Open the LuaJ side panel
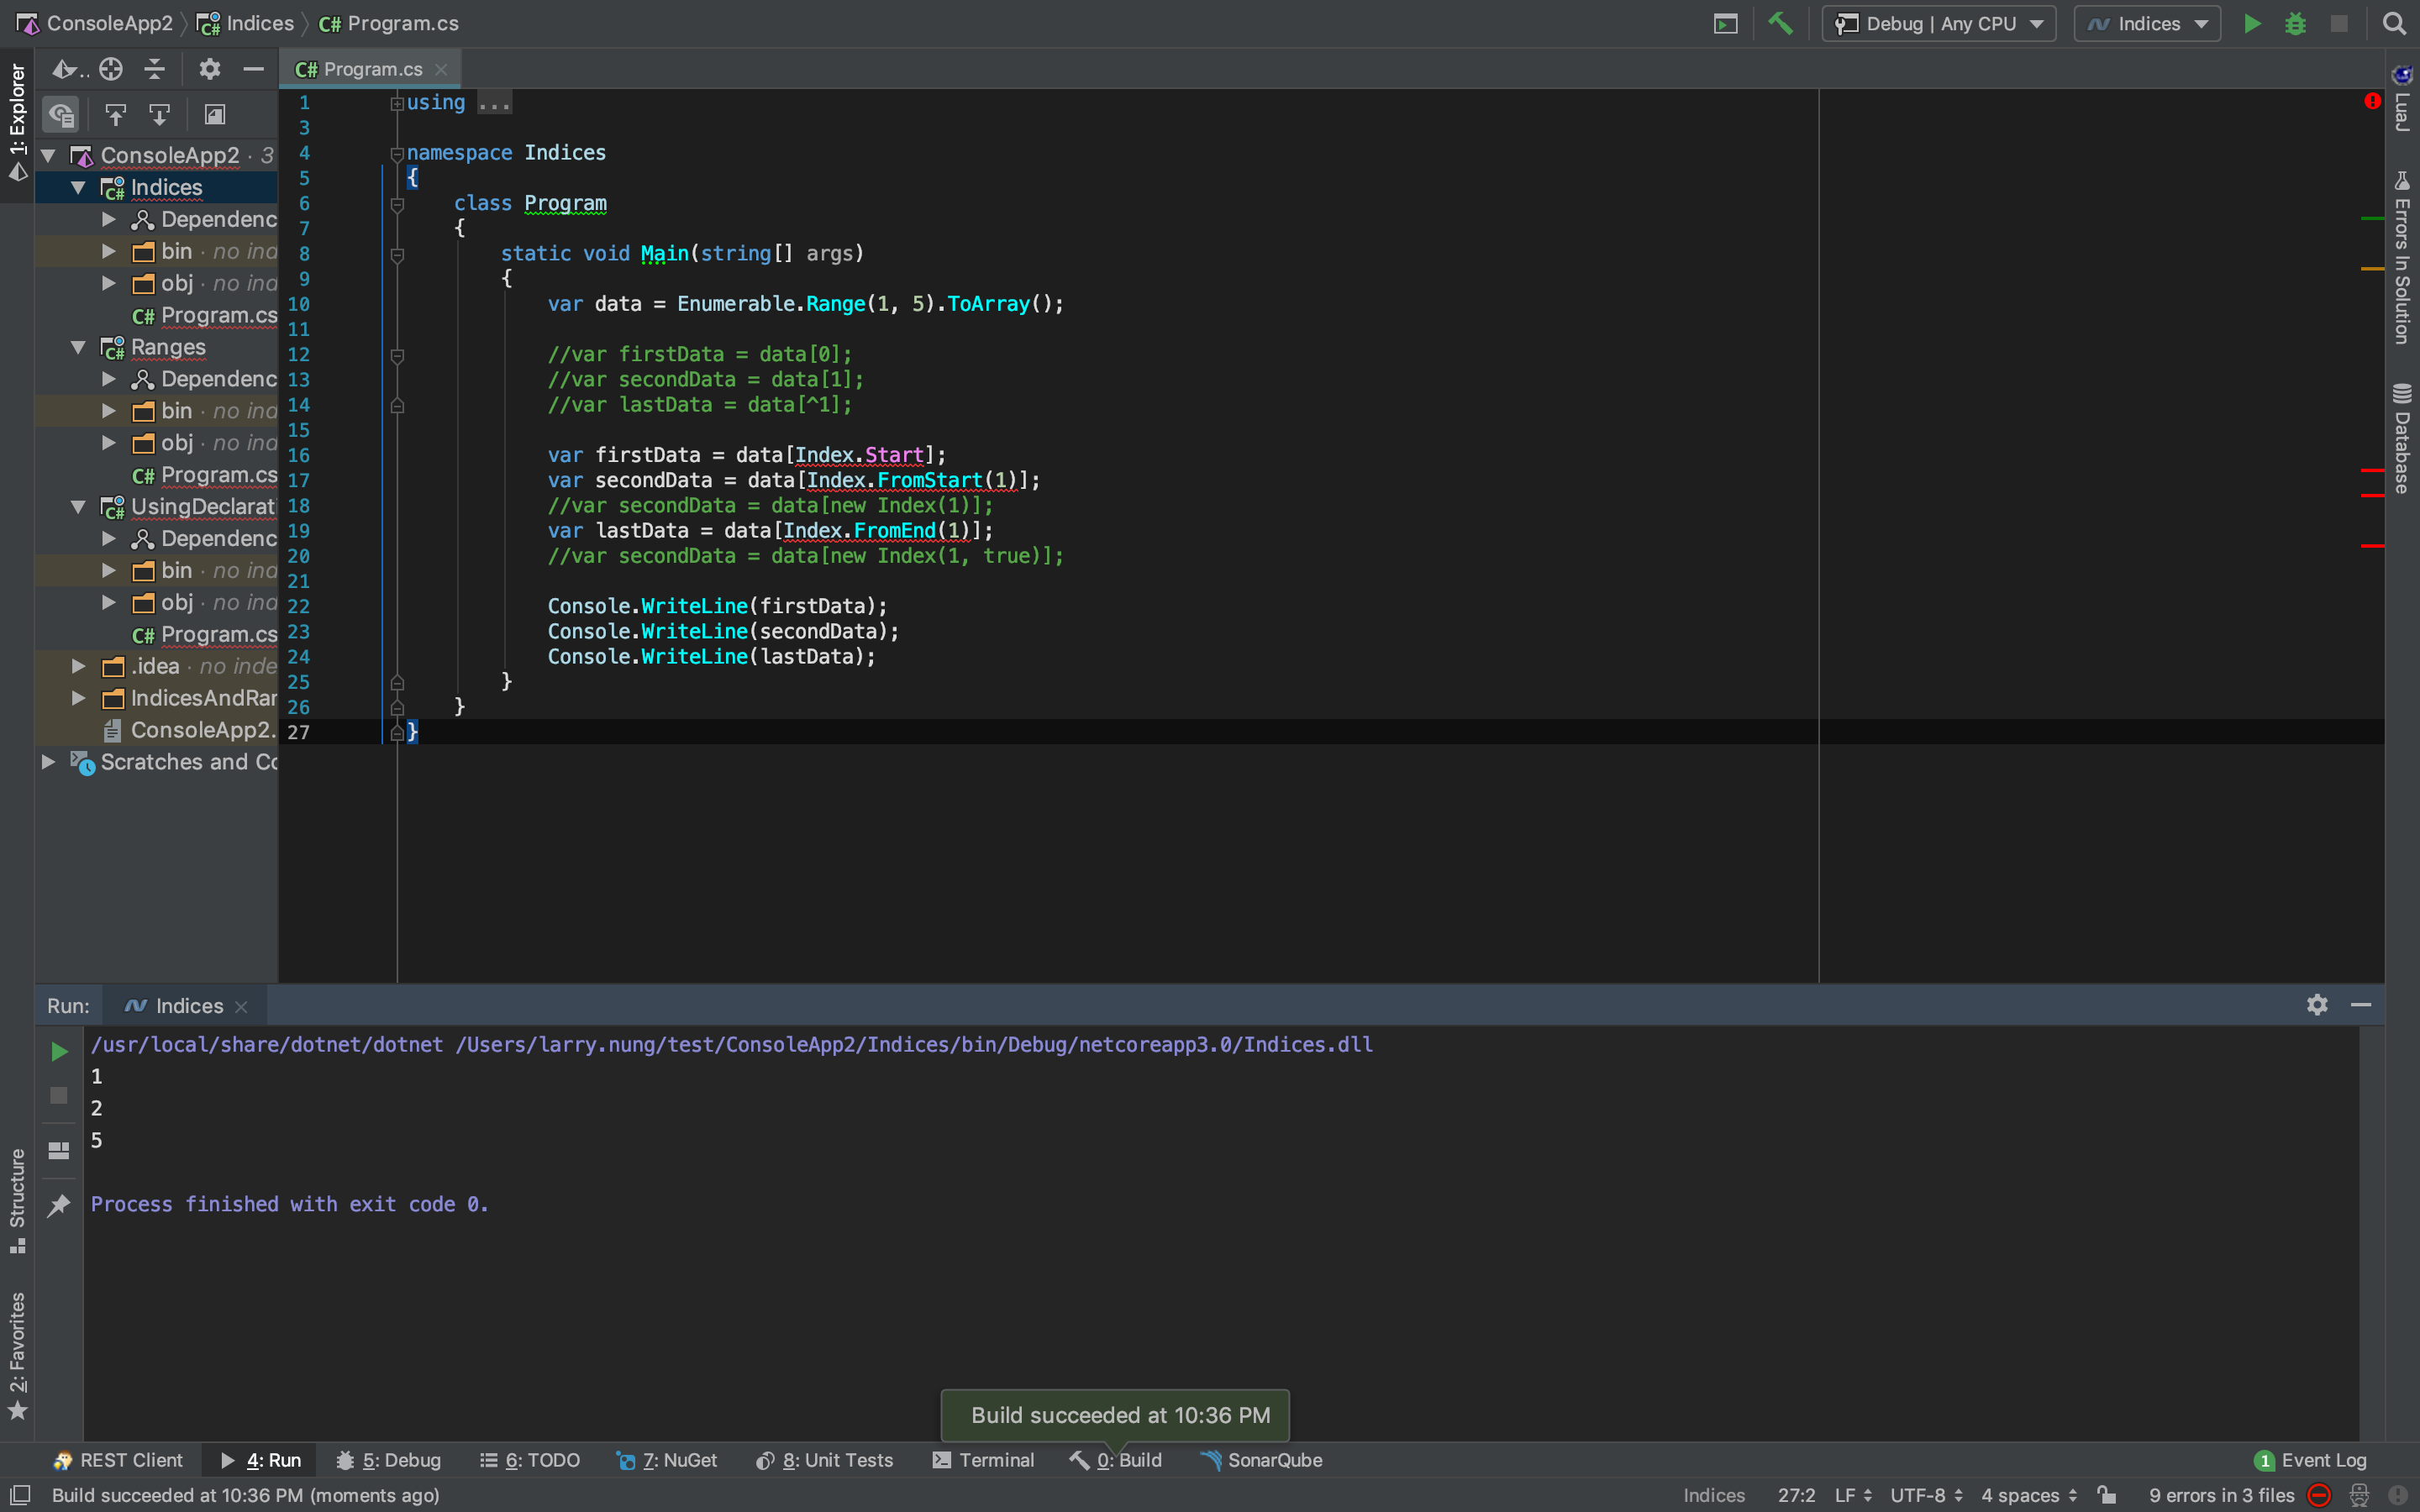The height and width of the screenshot is (1512, 2420). click(2402, 98)
